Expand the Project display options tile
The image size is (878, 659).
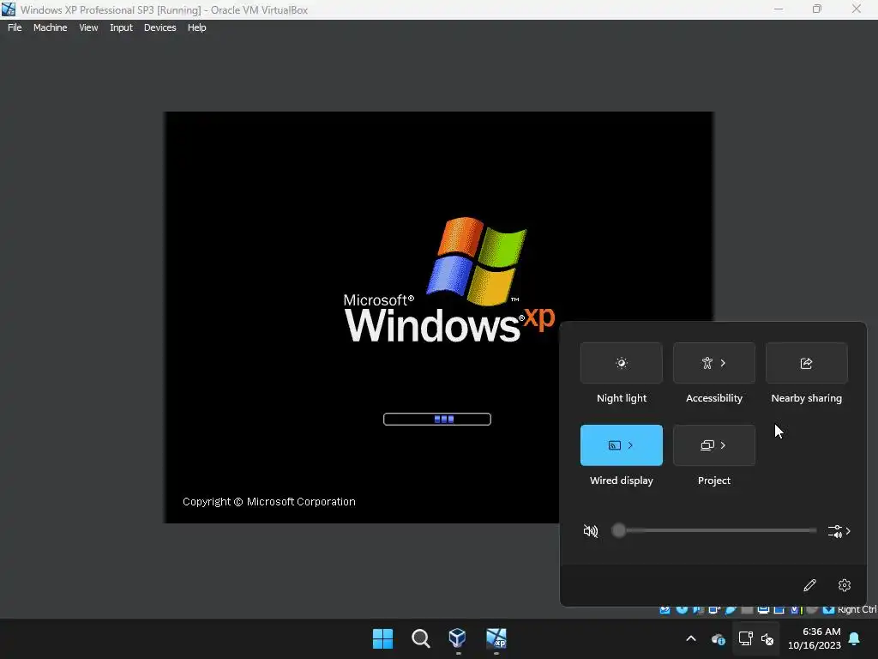[x=714, y=445]
